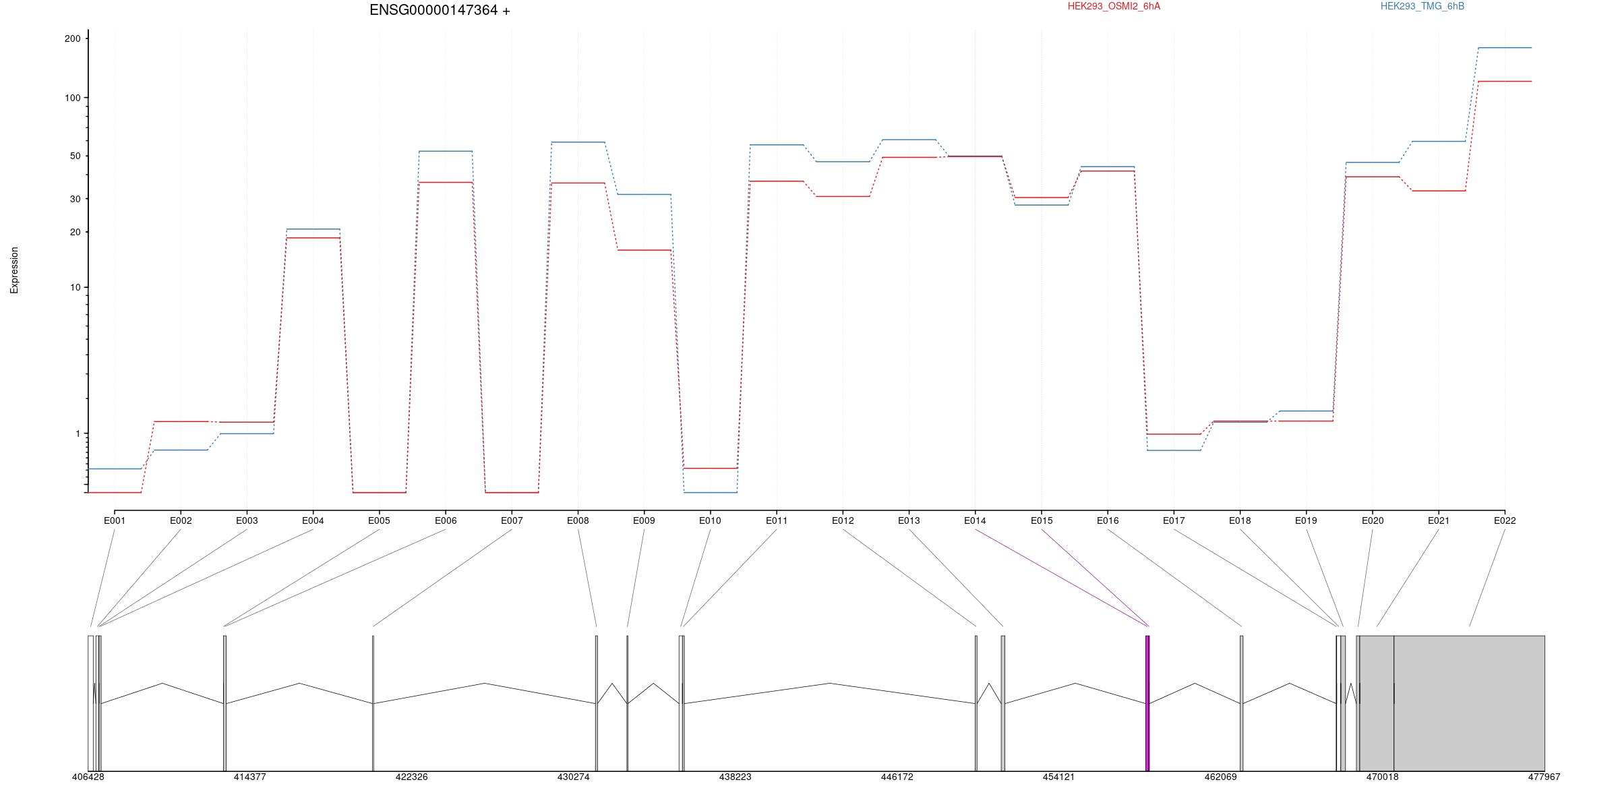Click the blue E001 expression segment

pos(115,469)
